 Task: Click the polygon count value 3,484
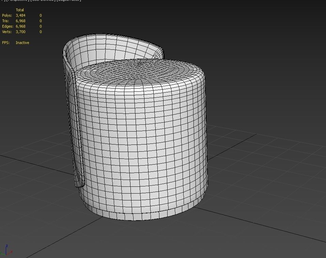click(20, 15)
